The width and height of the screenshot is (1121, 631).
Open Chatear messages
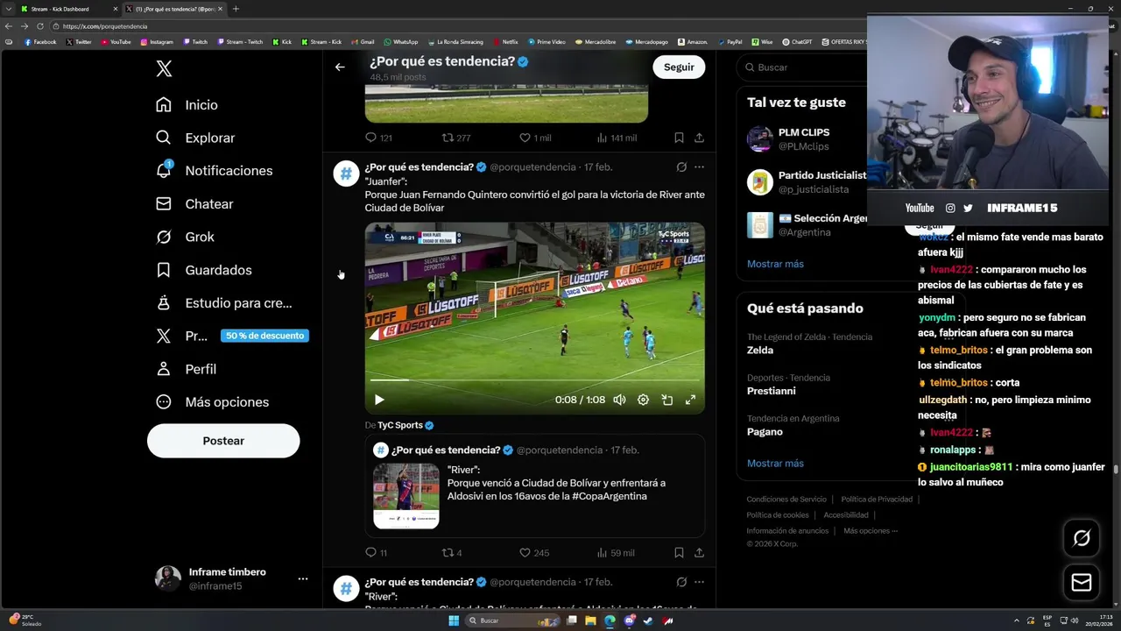(x=194, y=204)
